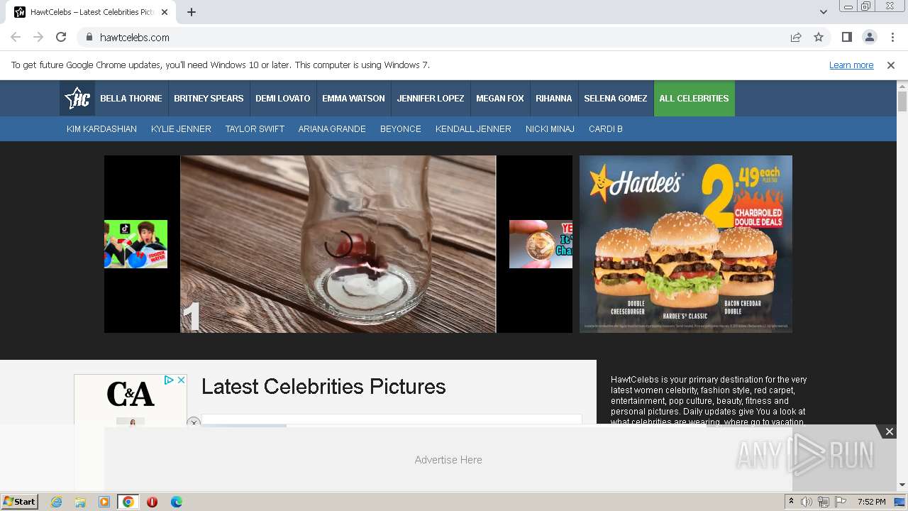Open the Selena Gomez menu item

(x=616, y=99)
